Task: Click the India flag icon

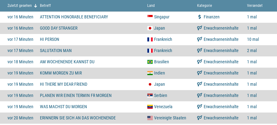Action: coord(150,73)
